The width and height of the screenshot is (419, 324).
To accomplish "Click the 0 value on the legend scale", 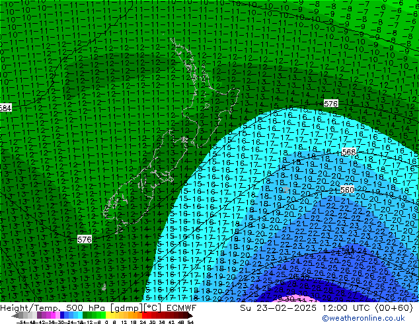I will [106, 323].
